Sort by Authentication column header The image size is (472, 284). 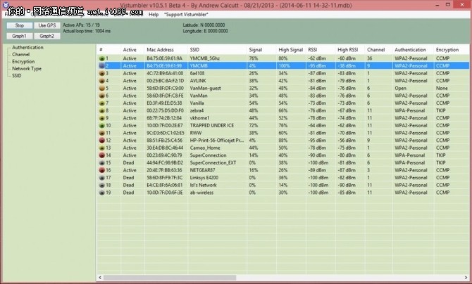[x=414, y=50]
